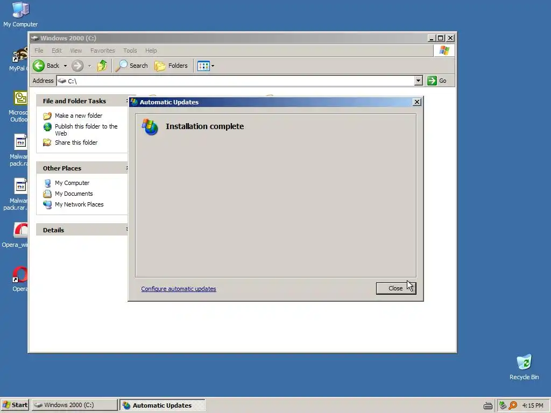Click the Back arrow icon in Explorer toolbar

tap(39, 66)
